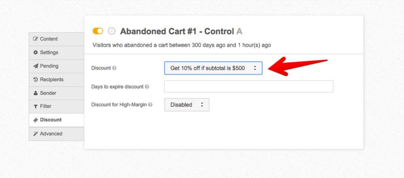This screenshot has width=404, height=178.
Task: Expand the Discount for High-Margin dropdown
Action: [187, 105]
